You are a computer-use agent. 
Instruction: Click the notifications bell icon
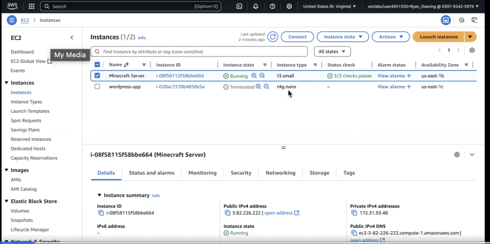click(256, 6)
